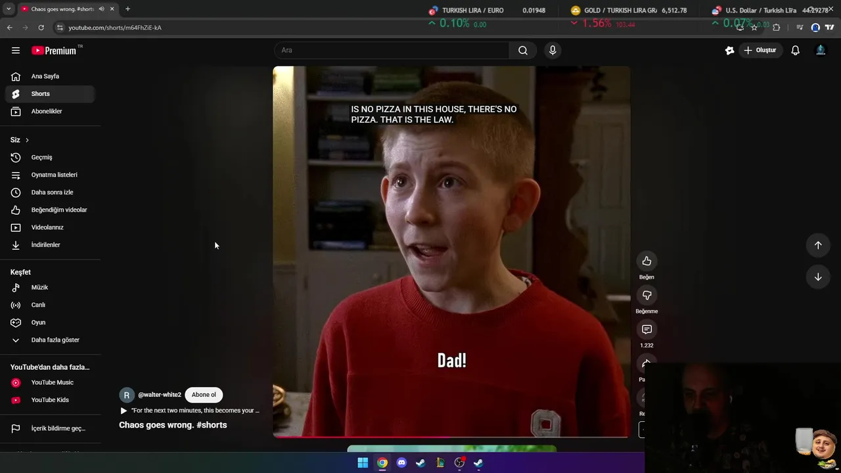
Task: Open Chrome media controls icon
Action: coord(800,28)
